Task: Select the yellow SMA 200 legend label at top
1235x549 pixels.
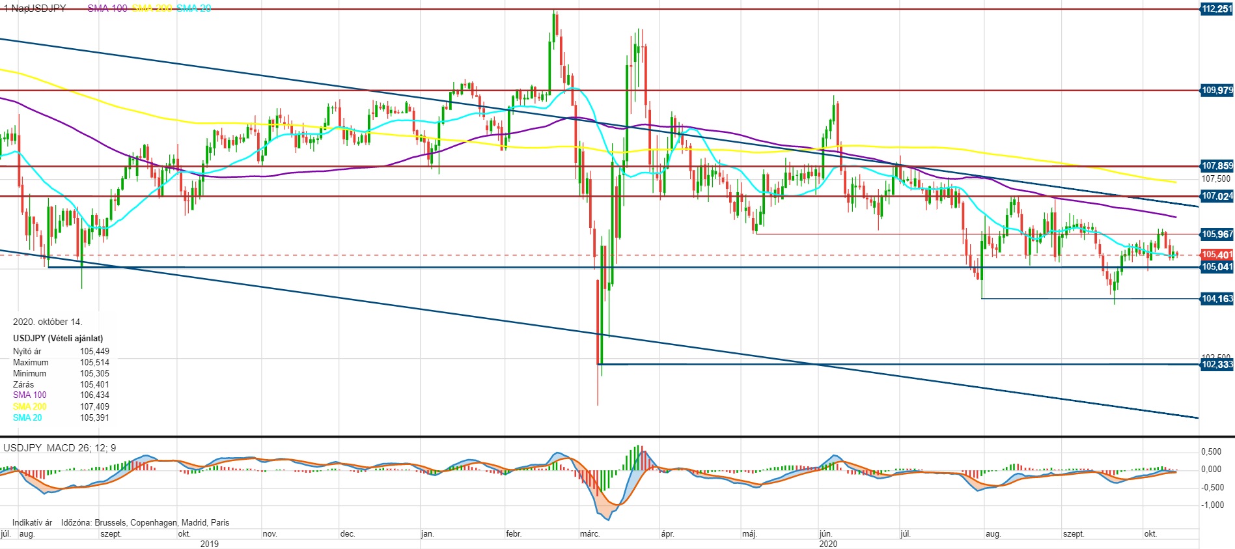Action: [152, 8]
